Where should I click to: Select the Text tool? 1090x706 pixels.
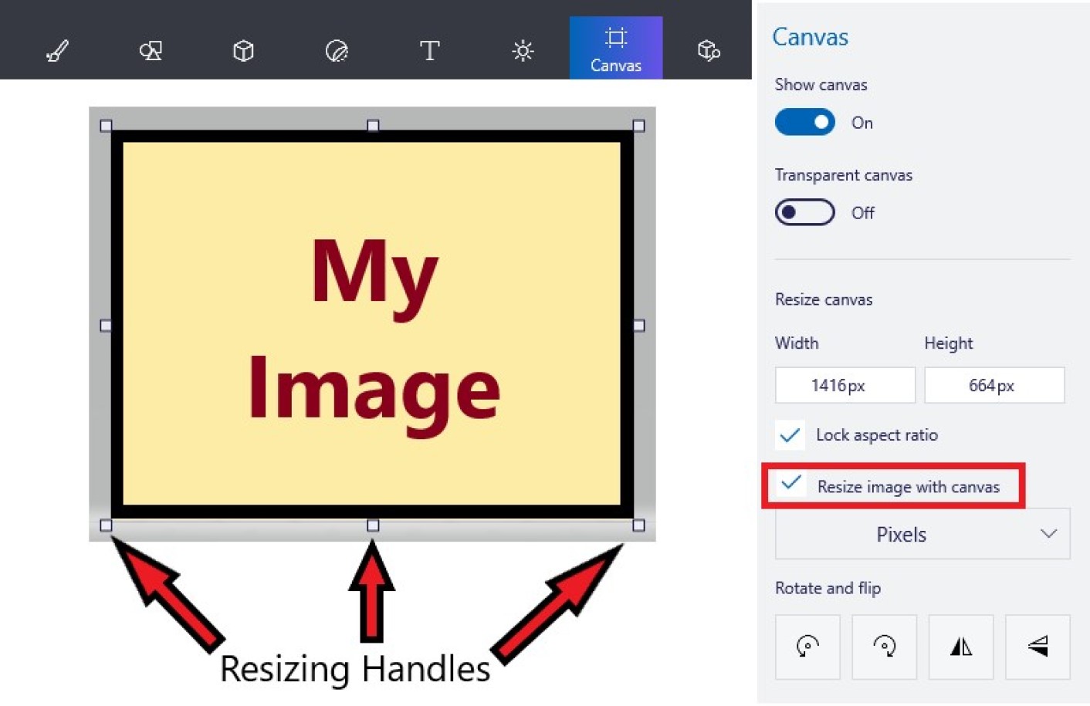point(429,50)
